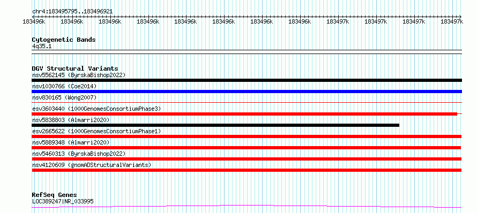This screenshot has height=213, width=477.
Task: Click variant label nsv5889348 (Almarri2020)
Action: (x=71, y=142)
